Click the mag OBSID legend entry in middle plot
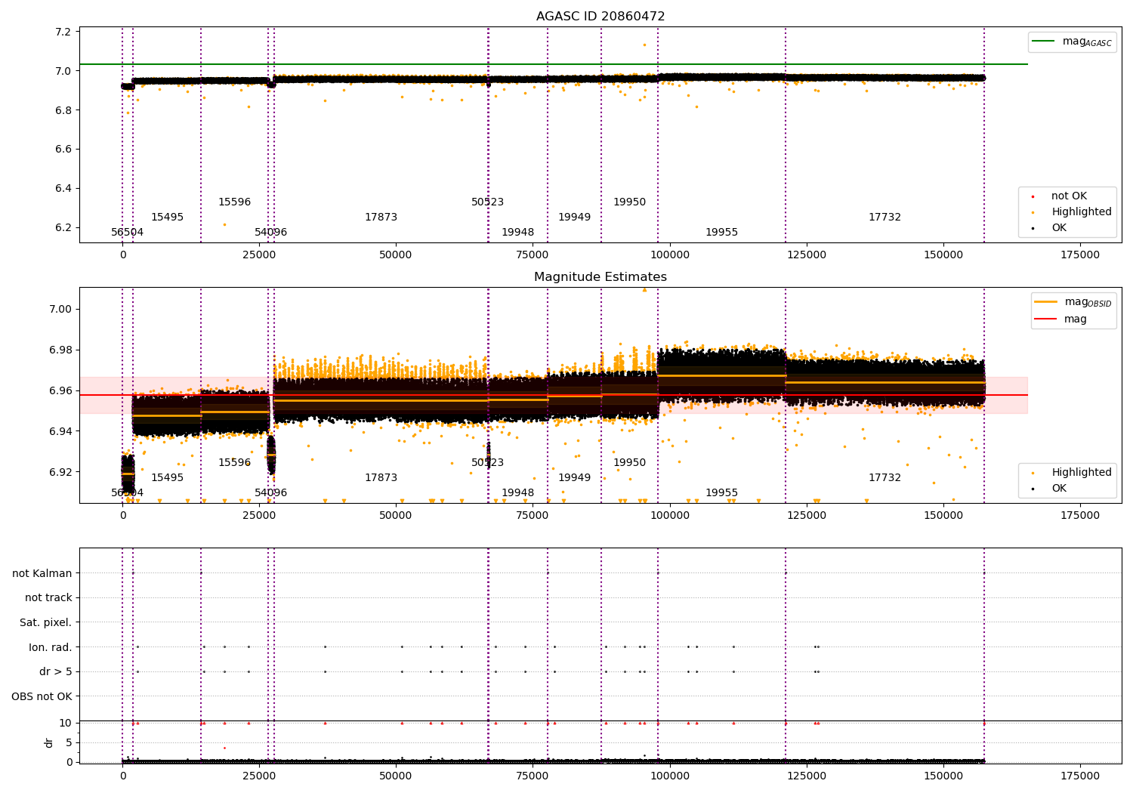 [x=1073, y=302]
